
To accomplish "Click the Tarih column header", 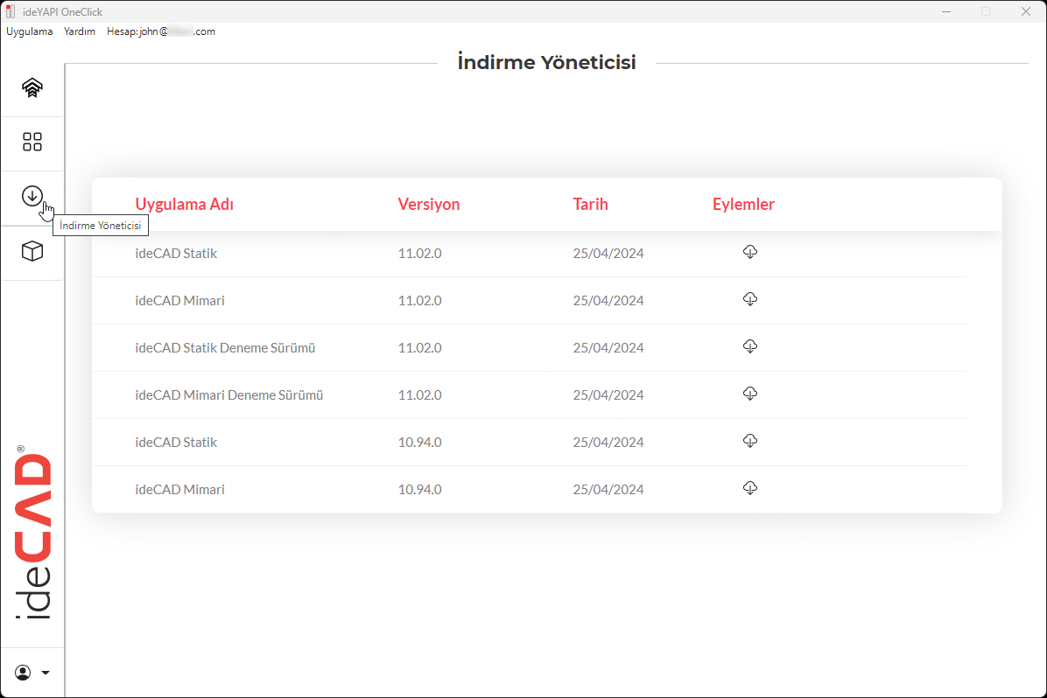I will [590, 205].
